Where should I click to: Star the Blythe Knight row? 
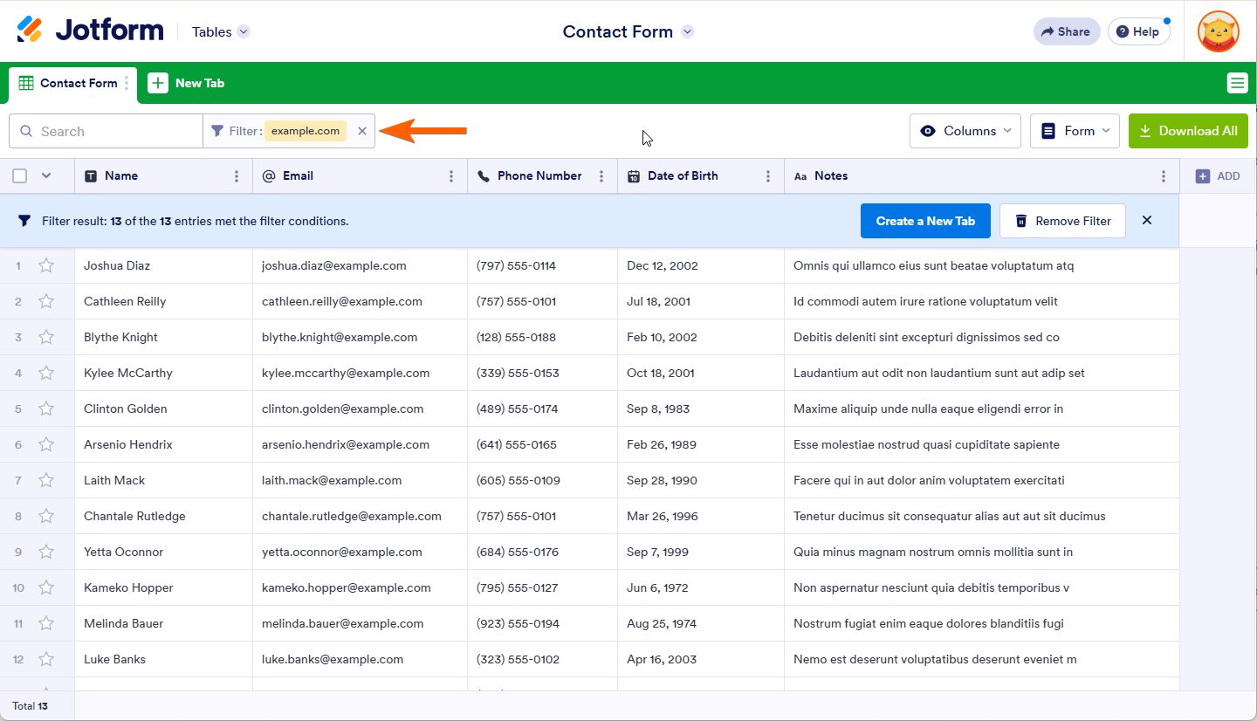[x=46, y=337]
